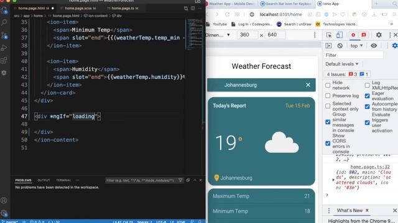Disable Show CORS errors checkbox
Viewport: 398px width, 223px height.
(328, 143)
